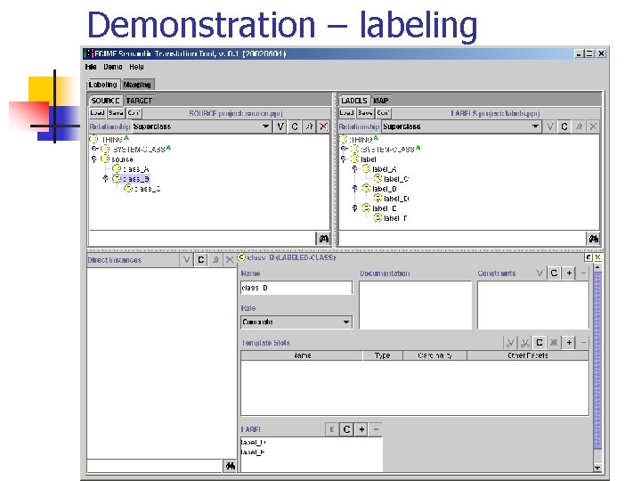This screenshot has height=481, width=641.
Task: Click View (V) icon for Constraints
Action: click(x=540, y=273)
